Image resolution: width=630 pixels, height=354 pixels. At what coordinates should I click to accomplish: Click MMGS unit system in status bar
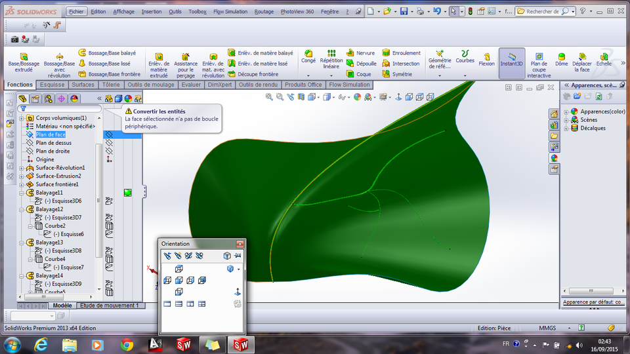coord(547,328)
